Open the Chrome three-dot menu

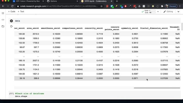180,6
